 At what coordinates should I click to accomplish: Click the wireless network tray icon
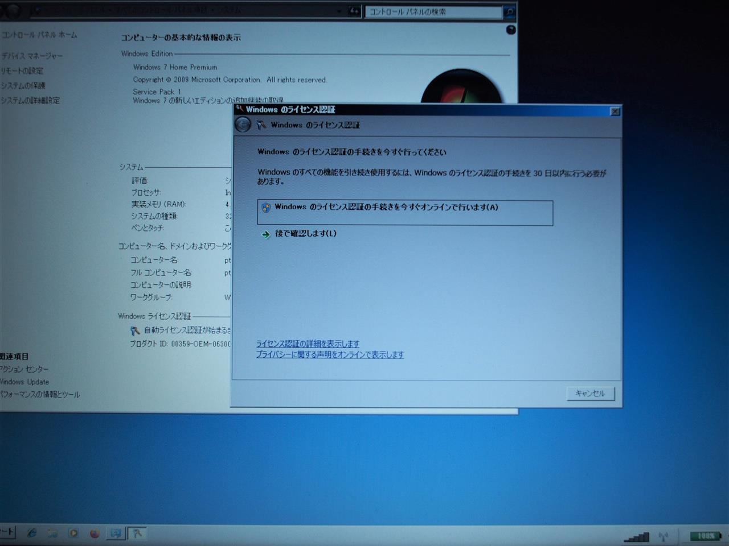[664, 536]
